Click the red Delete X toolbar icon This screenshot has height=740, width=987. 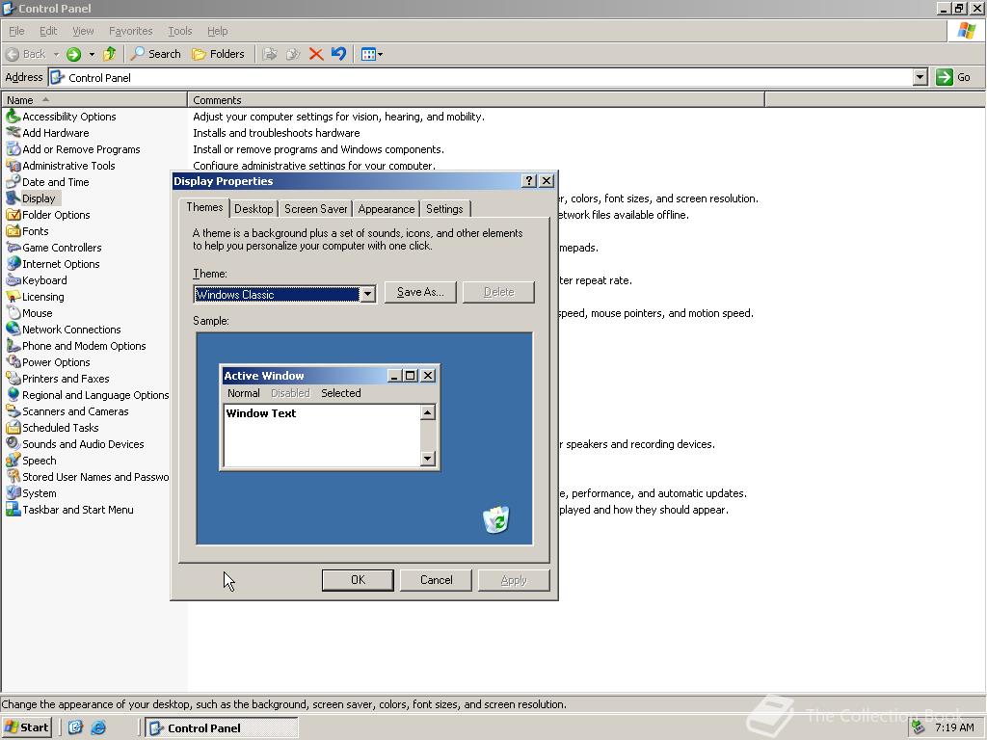click(316, 54)
